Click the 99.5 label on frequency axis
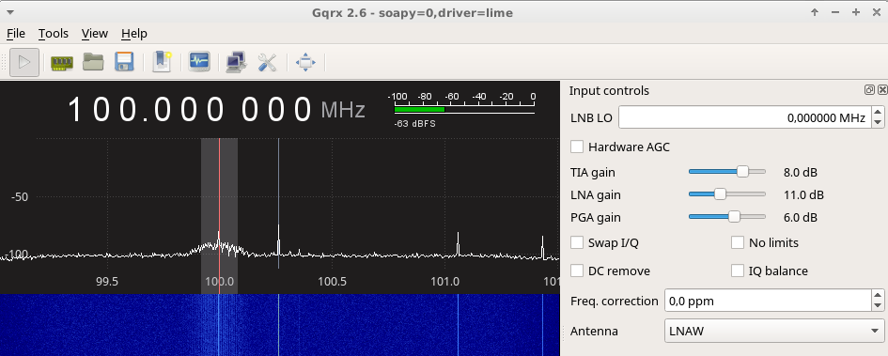 pos(107,281)
